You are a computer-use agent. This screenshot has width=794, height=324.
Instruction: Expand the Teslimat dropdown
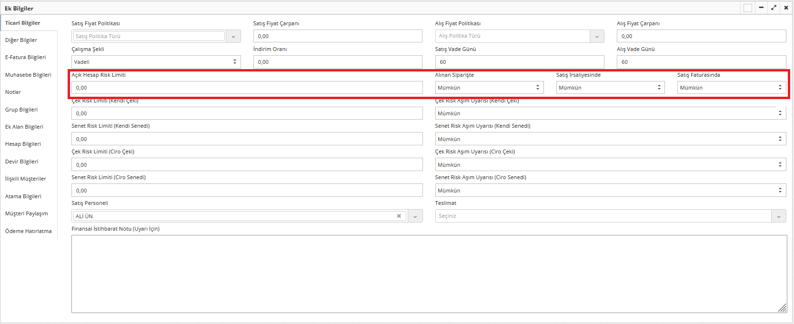tap(779, 216)
